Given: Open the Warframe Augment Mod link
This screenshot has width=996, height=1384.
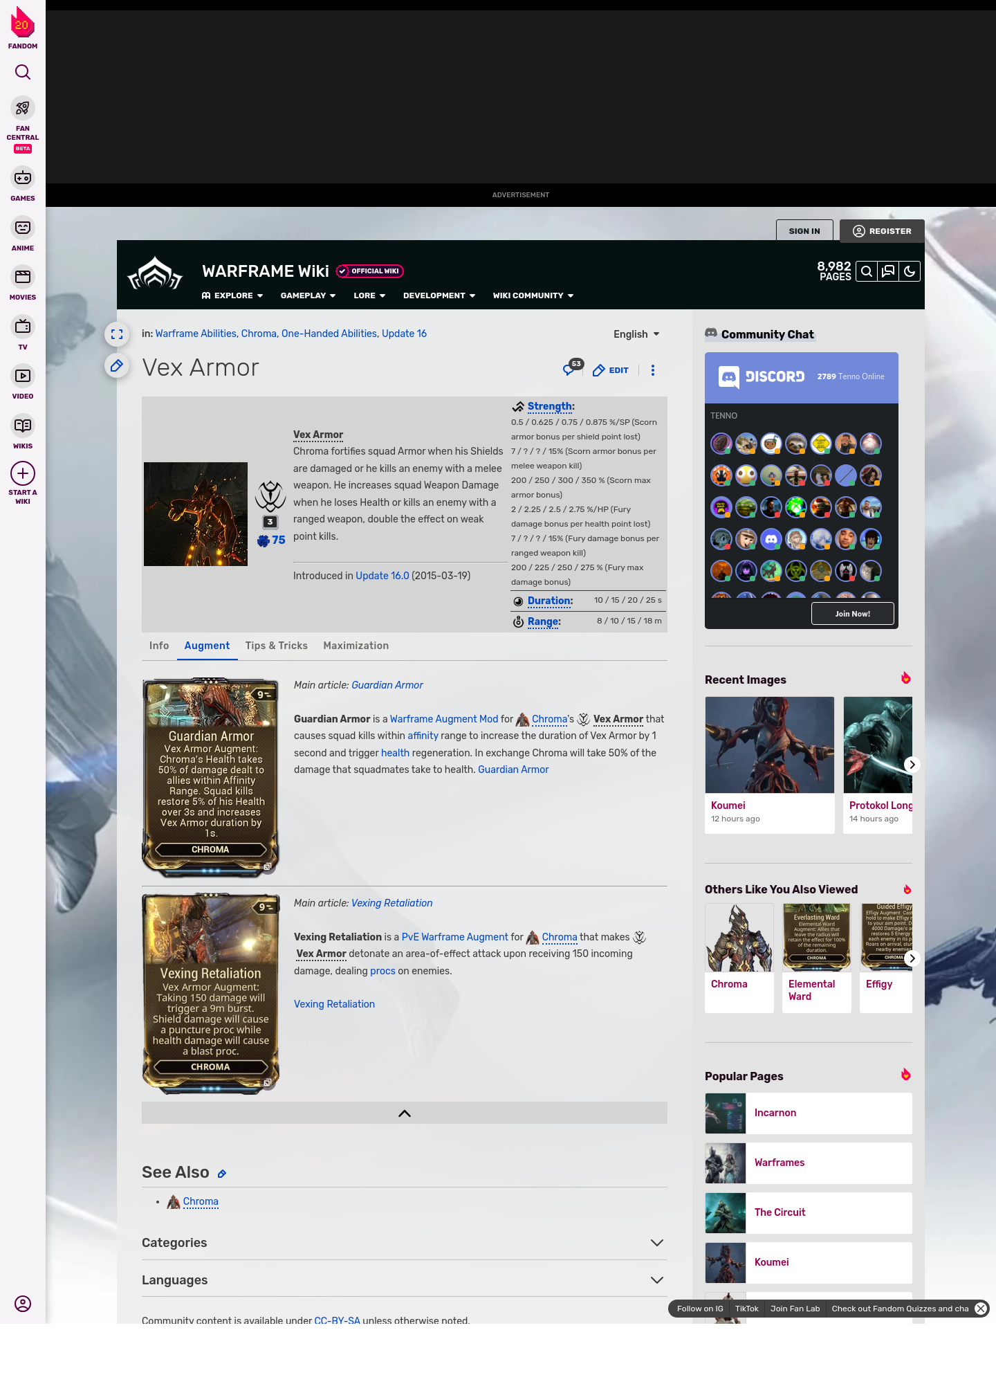Looking at the screenshot, I should tap(444, 719).
